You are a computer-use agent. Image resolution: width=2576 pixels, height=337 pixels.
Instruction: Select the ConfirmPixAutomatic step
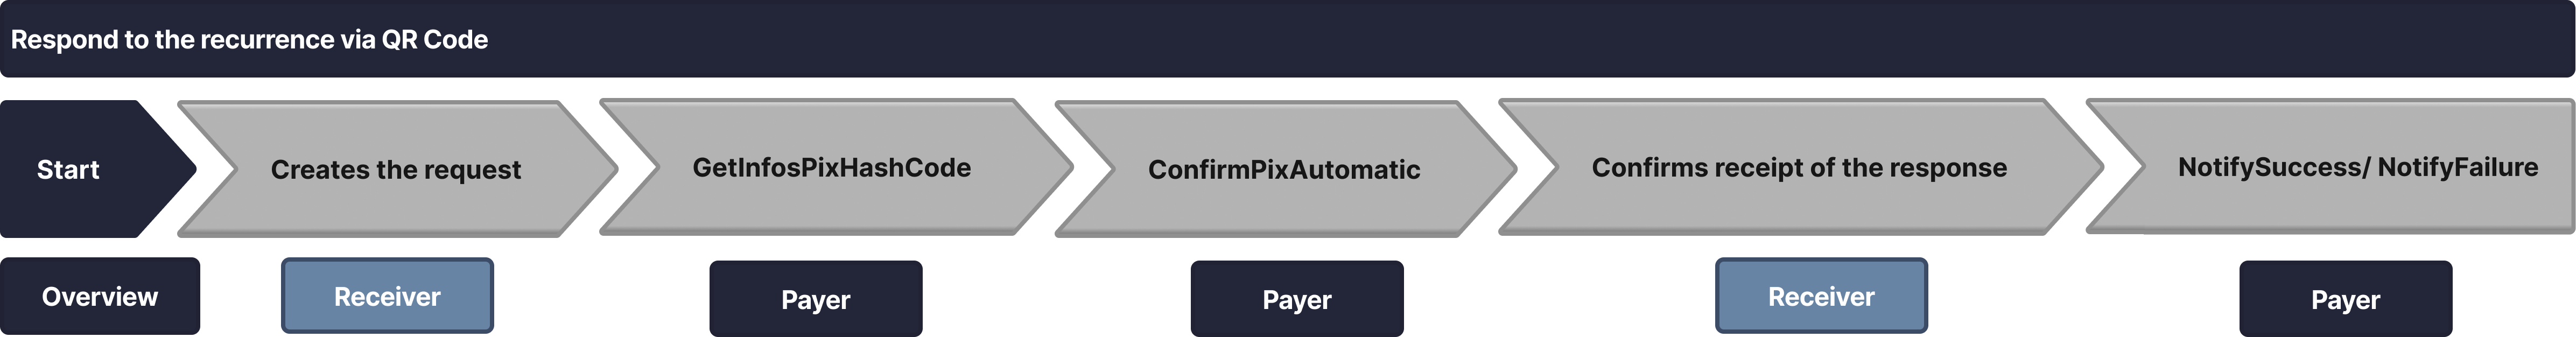1285,169
